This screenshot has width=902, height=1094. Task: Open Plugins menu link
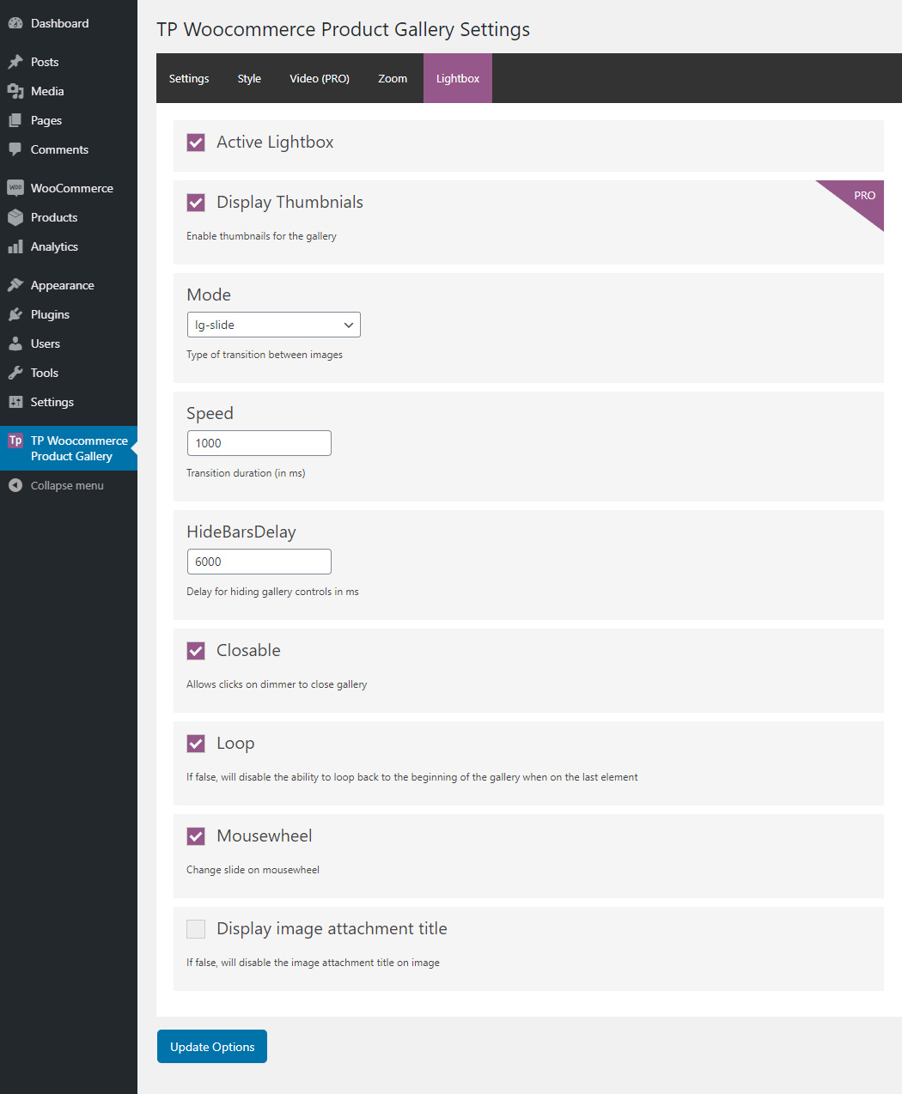pos(50,314)
